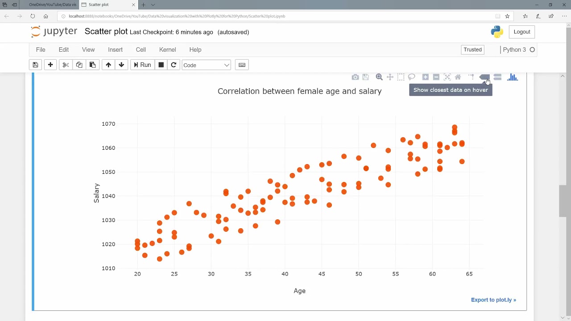Go to browser home page
Image resolution: width=571 pixels, height=321 pixels.
pyautogui.click(x=46, y=16)
